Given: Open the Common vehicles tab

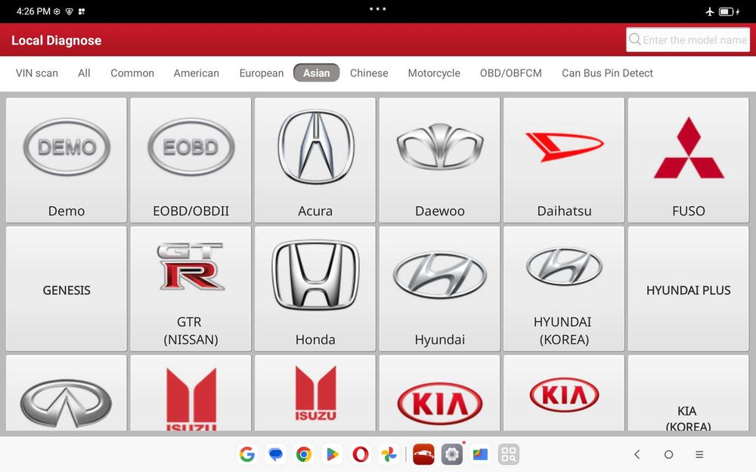Looking at the screenshot, I should pos(132,73).
